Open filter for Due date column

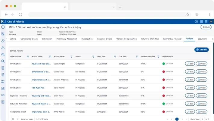(x=137, y=56)
